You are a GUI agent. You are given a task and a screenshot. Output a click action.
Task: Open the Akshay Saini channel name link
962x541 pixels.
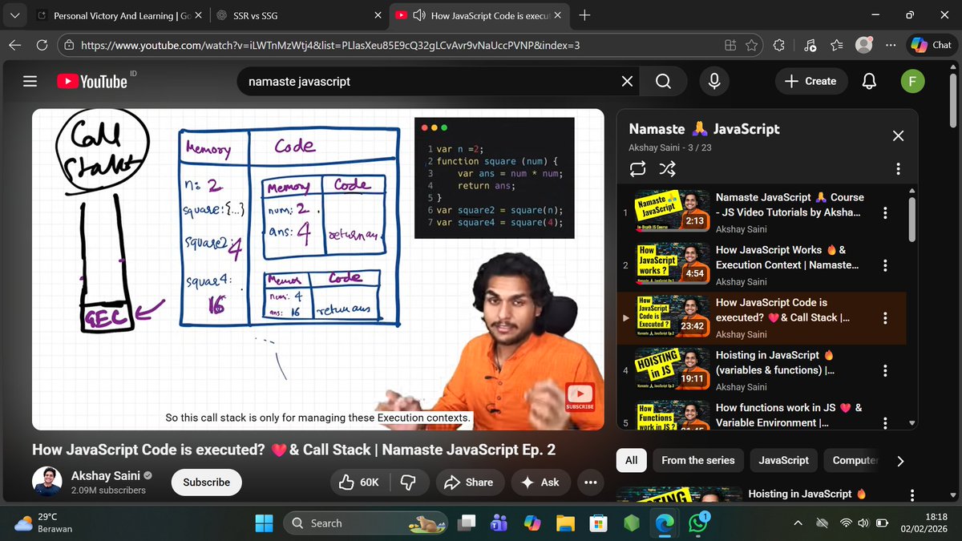(x=105, y=475)
